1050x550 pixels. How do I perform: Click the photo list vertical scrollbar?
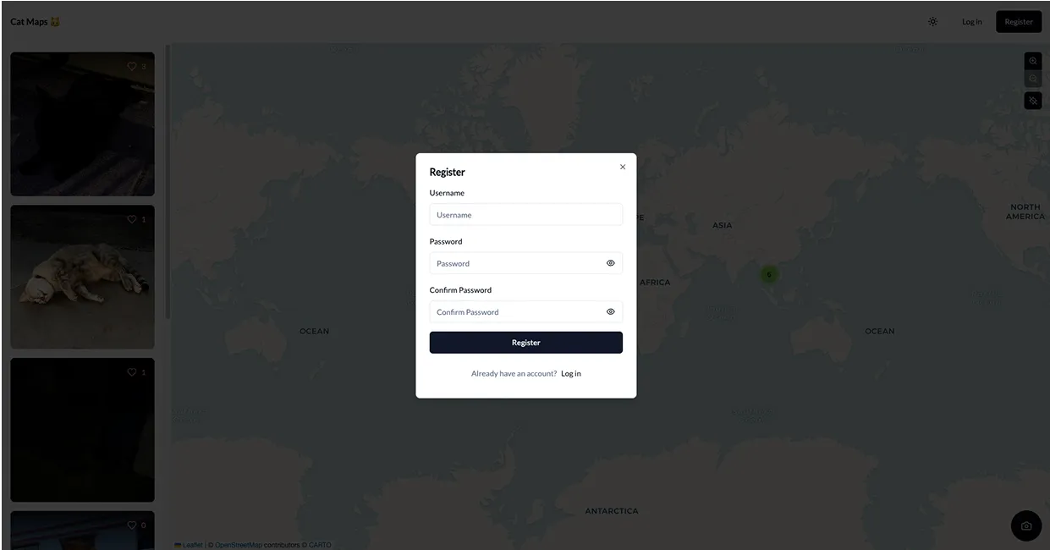pos(168,182)
